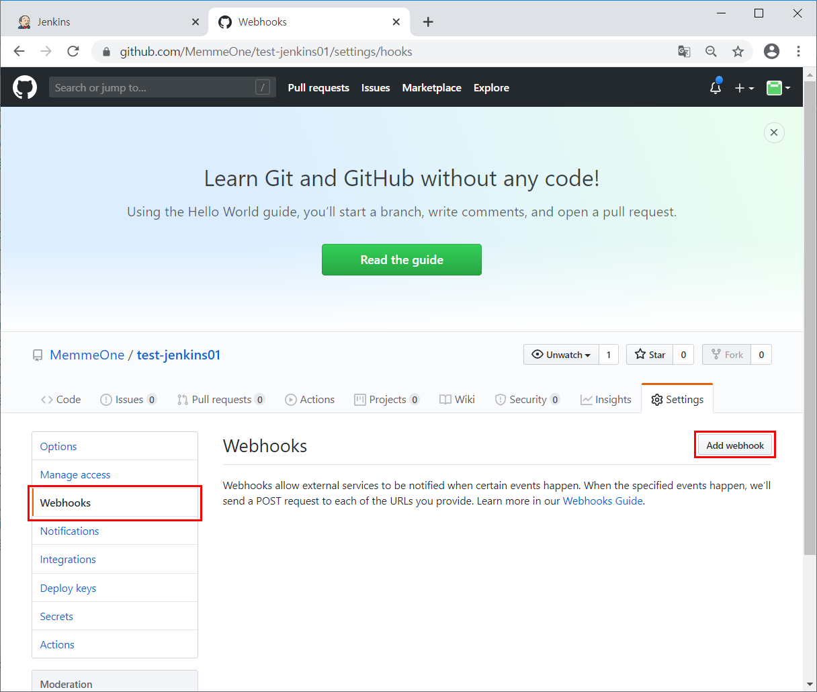Select Integrations in settings sidebar
Image resolution: width=817 pixels, height=692 pixels.
click(115, 559)
